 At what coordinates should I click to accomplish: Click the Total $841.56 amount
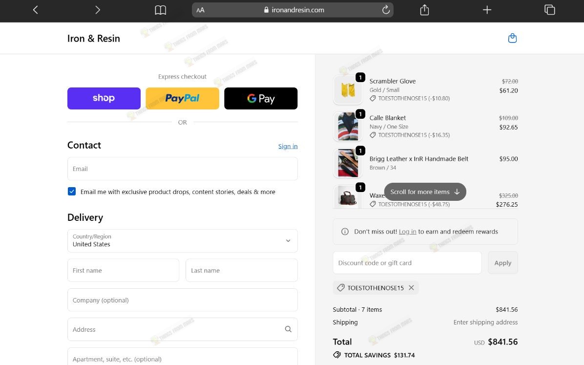click(503, 342)
